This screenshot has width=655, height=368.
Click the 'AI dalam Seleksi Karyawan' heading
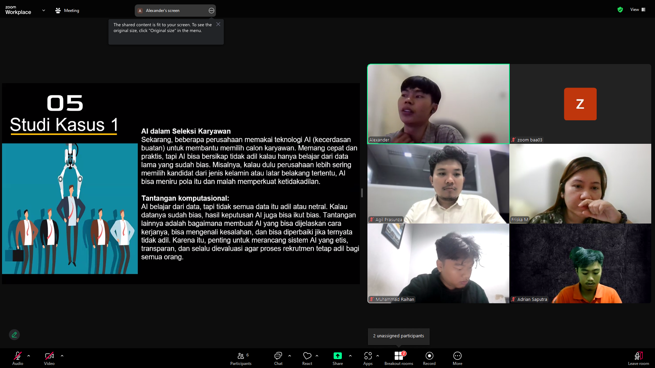[x=186, y=131]
